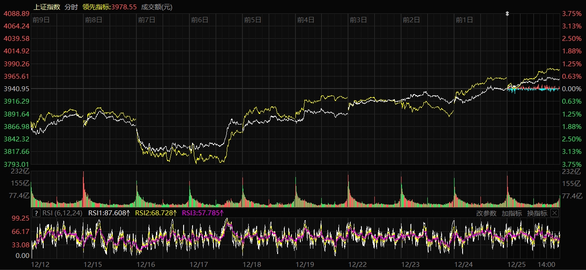Click the 上证指数 index title
586x270 pixels.
pyautogui.click(x=47, y=7)
